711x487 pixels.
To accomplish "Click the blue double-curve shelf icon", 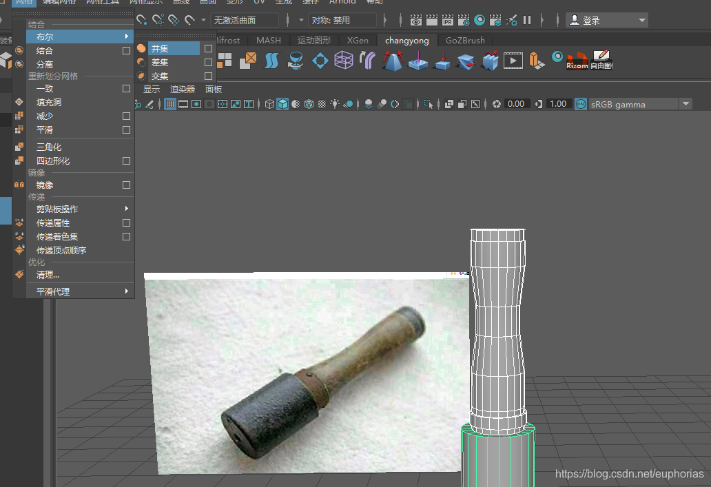I will 271,61.
